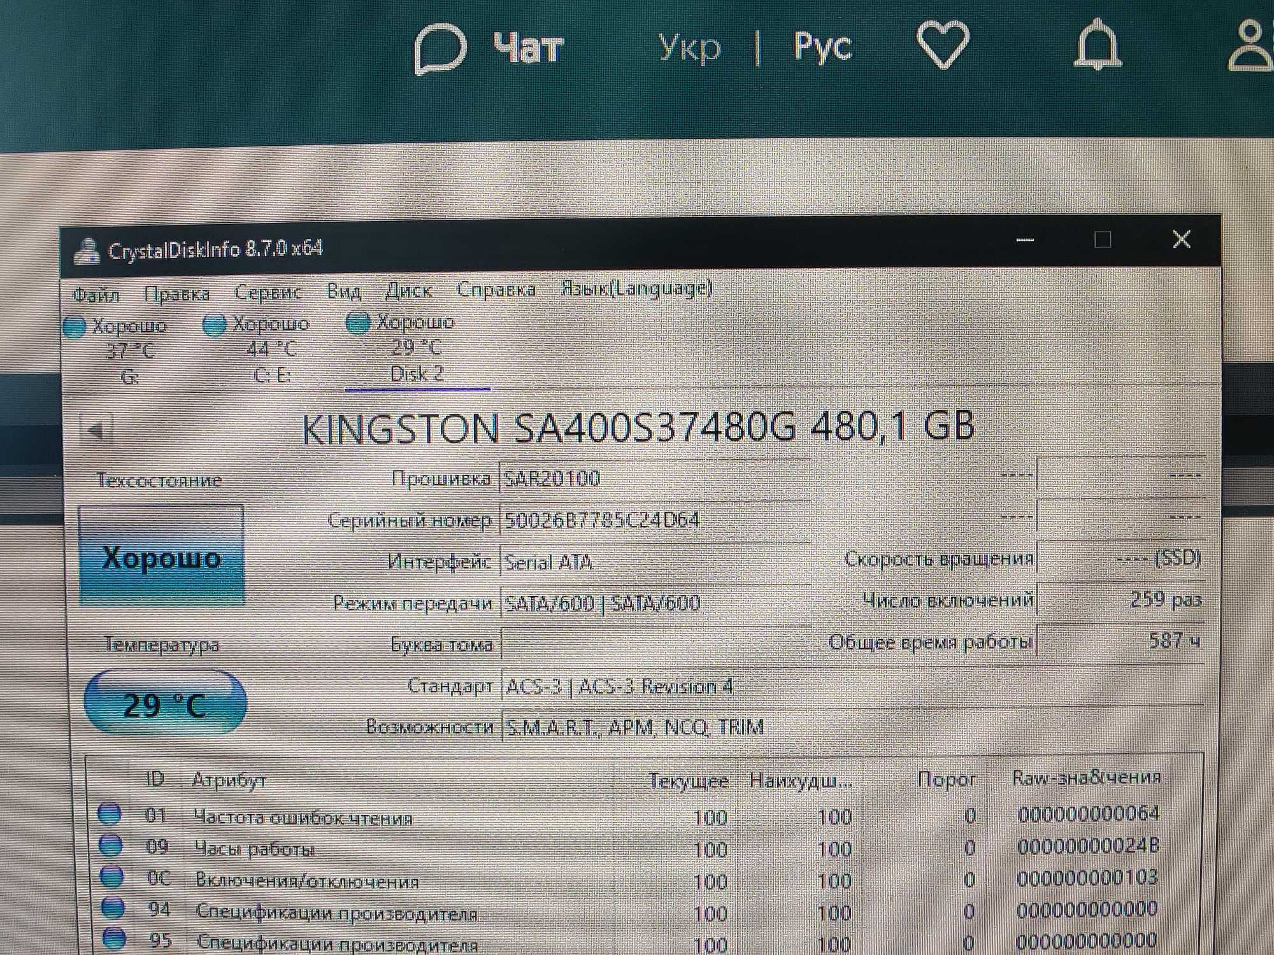Click the Число включений value 259 раз
Screen dimensions: 1274x955
tap(1121, 599)
